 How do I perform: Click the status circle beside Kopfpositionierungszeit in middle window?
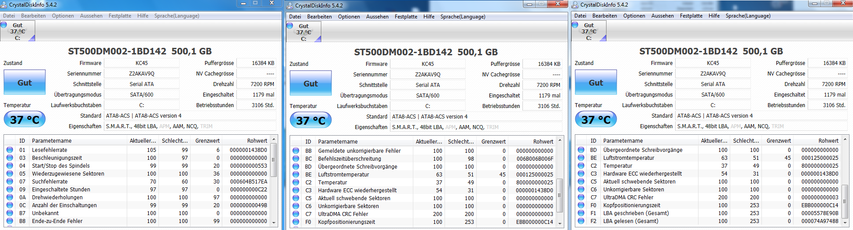(296, 222)
